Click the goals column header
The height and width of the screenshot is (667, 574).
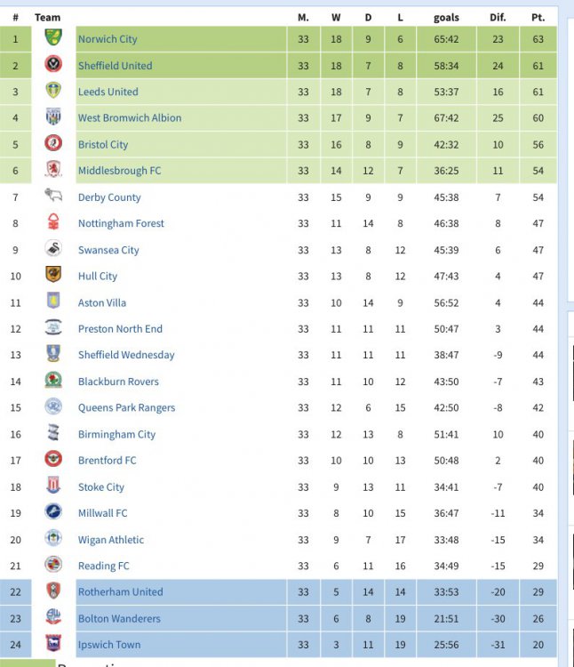[x=446, y=17]
